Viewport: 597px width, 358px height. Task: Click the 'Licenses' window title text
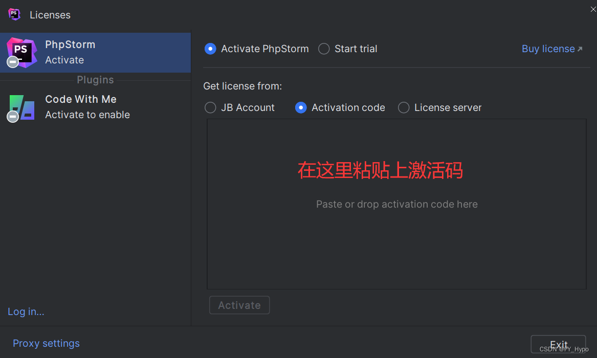coord(50,15)
